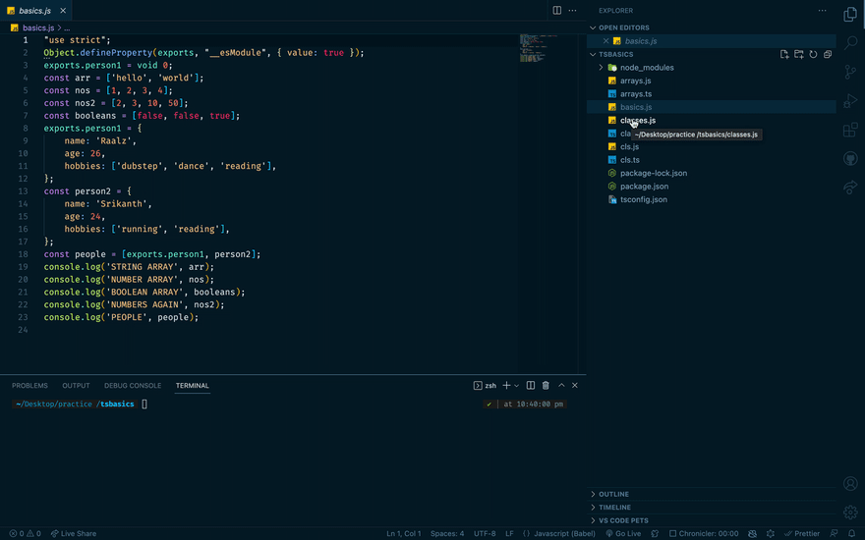865x540 pixels.
Task: Expand the VS Code Pets section
Action: click(712, 520)
